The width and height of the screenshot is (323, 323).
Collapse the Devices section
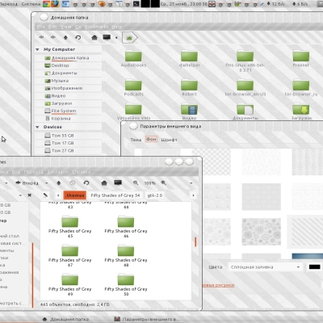[x=37, y=127]
